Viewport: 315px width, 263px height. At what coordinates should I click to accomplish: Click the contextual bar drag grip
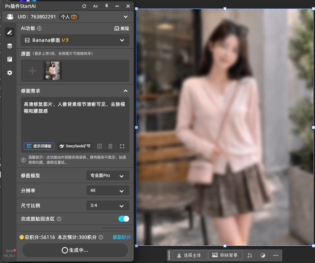pos(169,256)
